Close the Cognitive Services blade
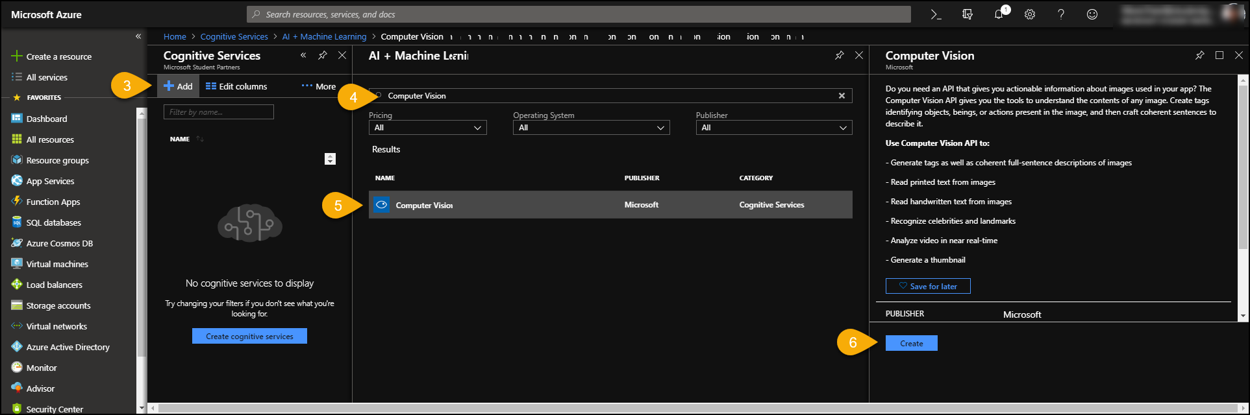This screenshot has height=415, width=1250. click(342, 55)
